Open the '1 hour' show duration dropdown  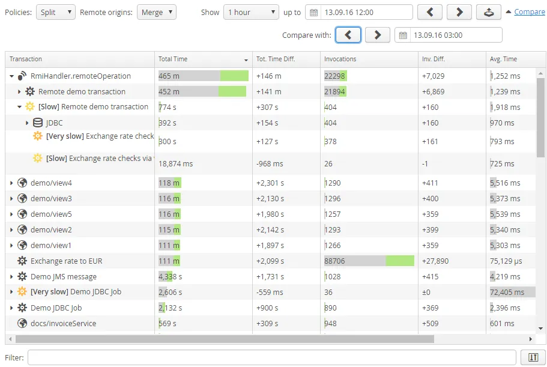tap(251, 11)
